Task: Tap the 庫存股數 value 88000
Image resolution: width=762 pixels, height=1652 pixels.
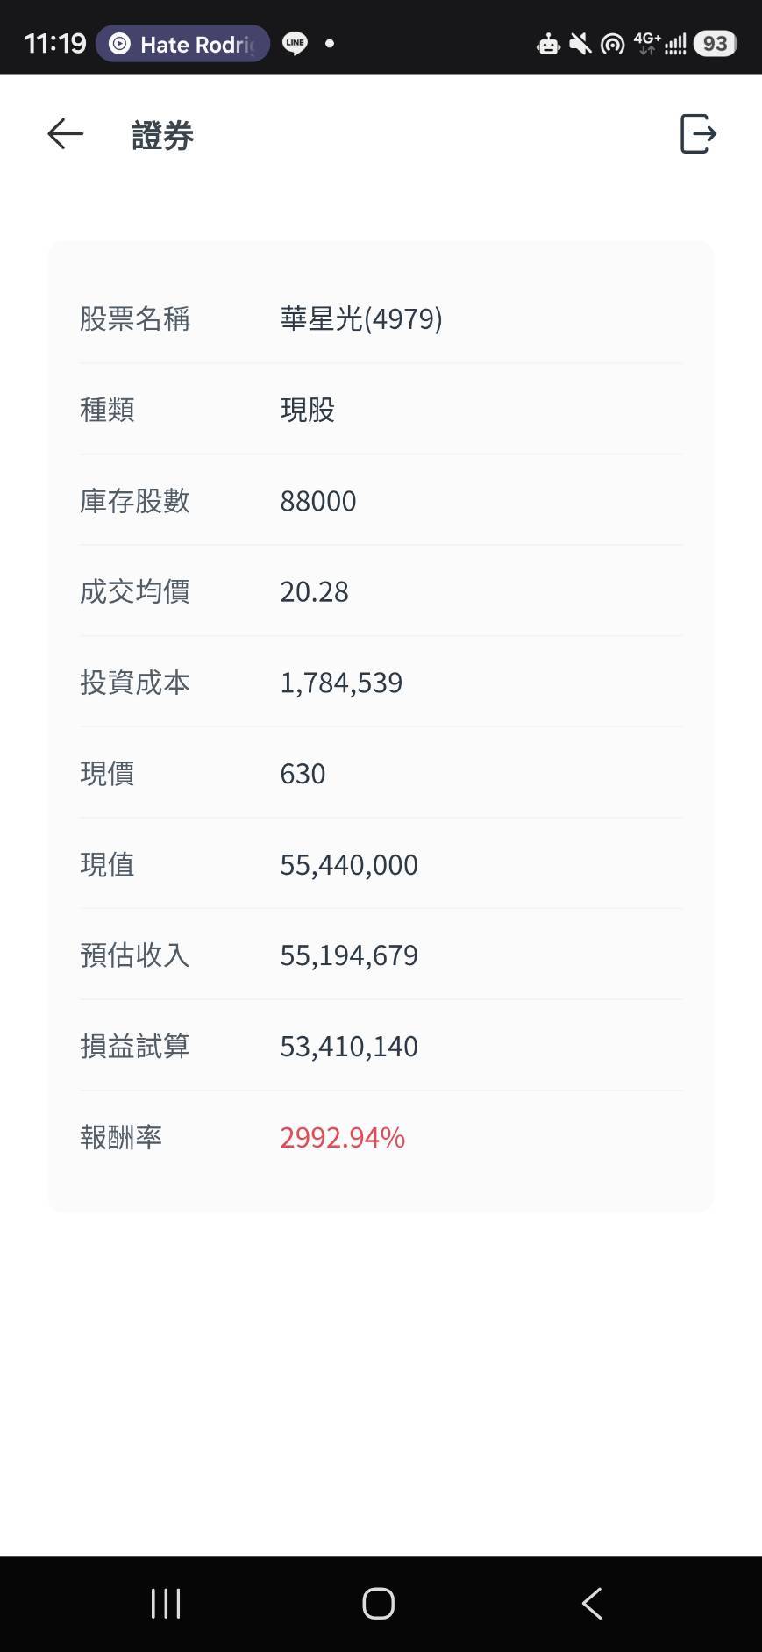Action: (318, 501)
